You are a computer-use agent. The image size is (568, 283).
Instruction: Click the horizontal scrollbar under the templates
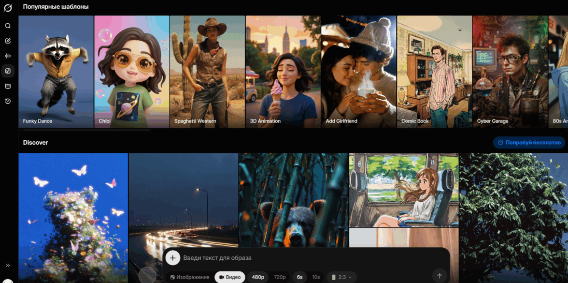tap(85, 130)
